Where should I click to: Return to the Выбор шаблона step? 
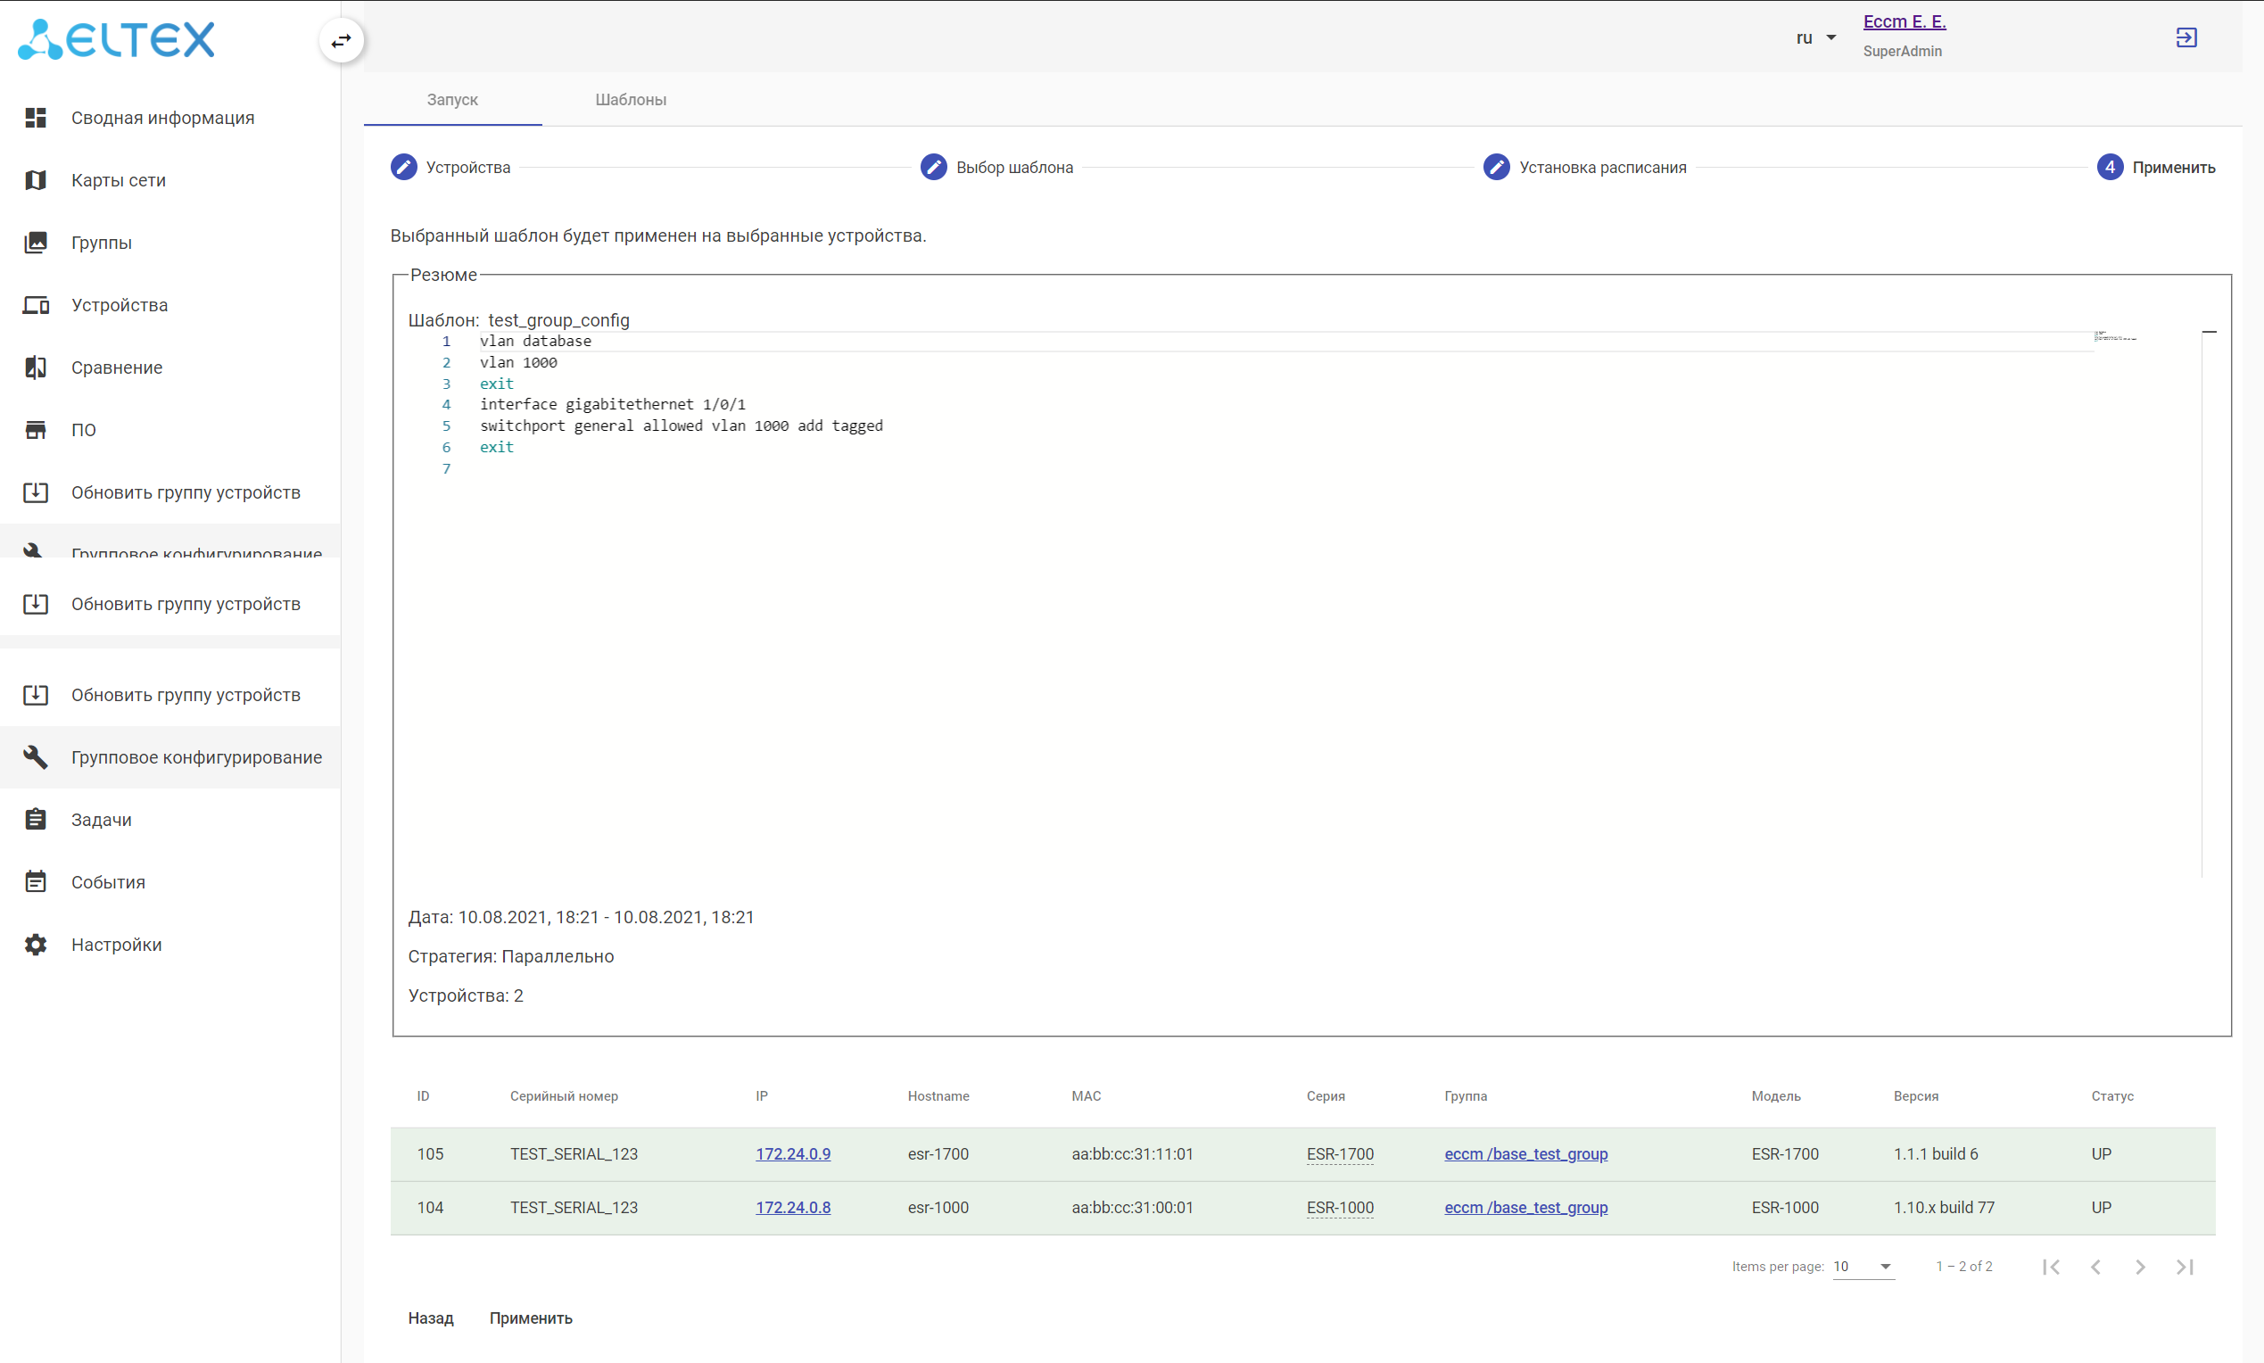tap(997, 167)
